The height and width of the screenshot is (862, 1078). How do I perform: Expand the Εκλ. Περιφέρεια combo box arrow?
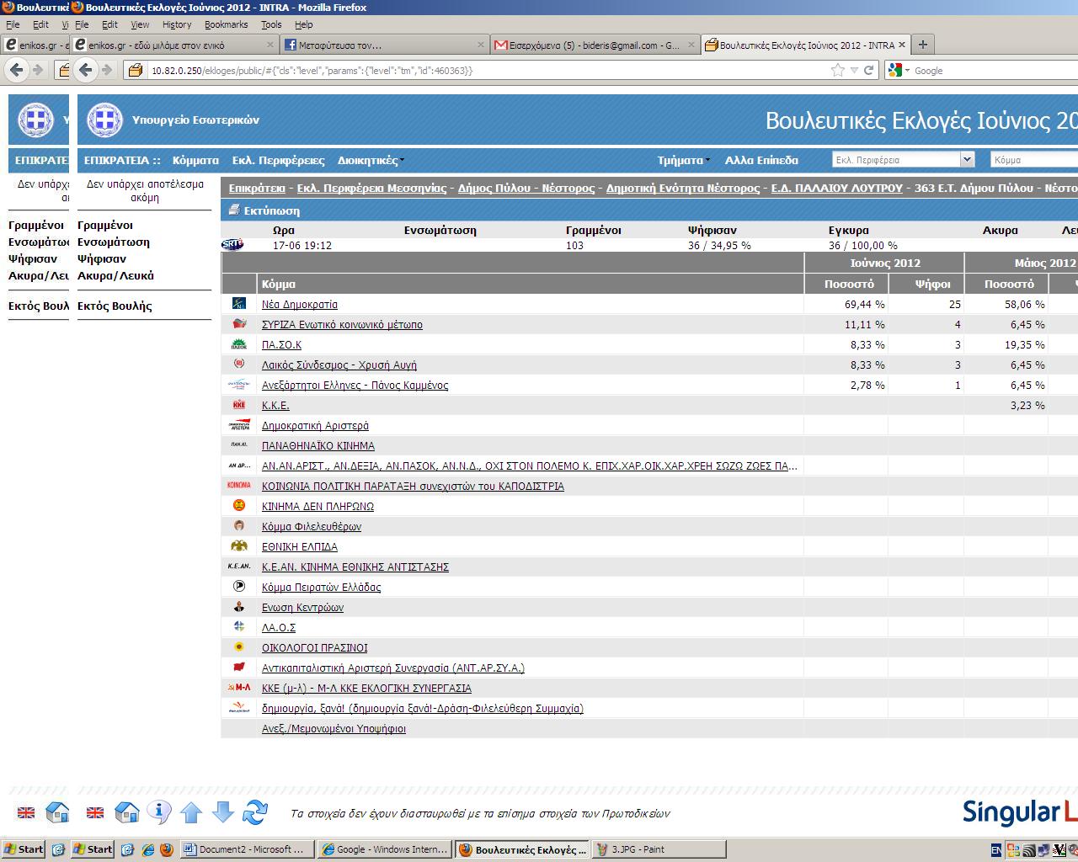(x=966, y=159)
